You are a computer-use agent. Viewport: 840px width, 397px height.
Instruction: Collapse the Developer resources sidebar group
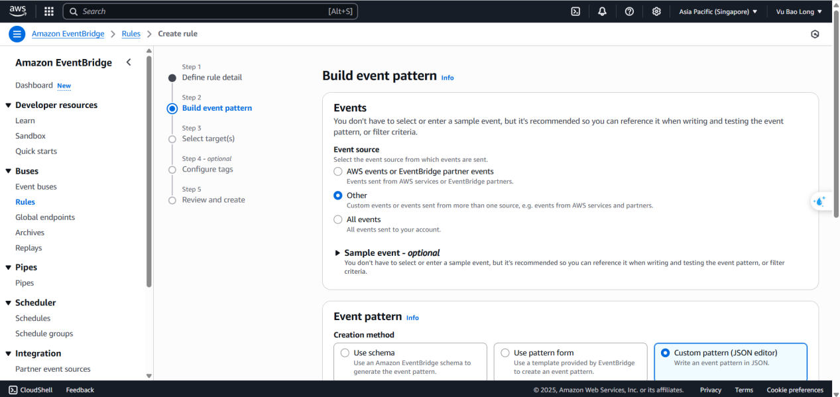[8, 105]
